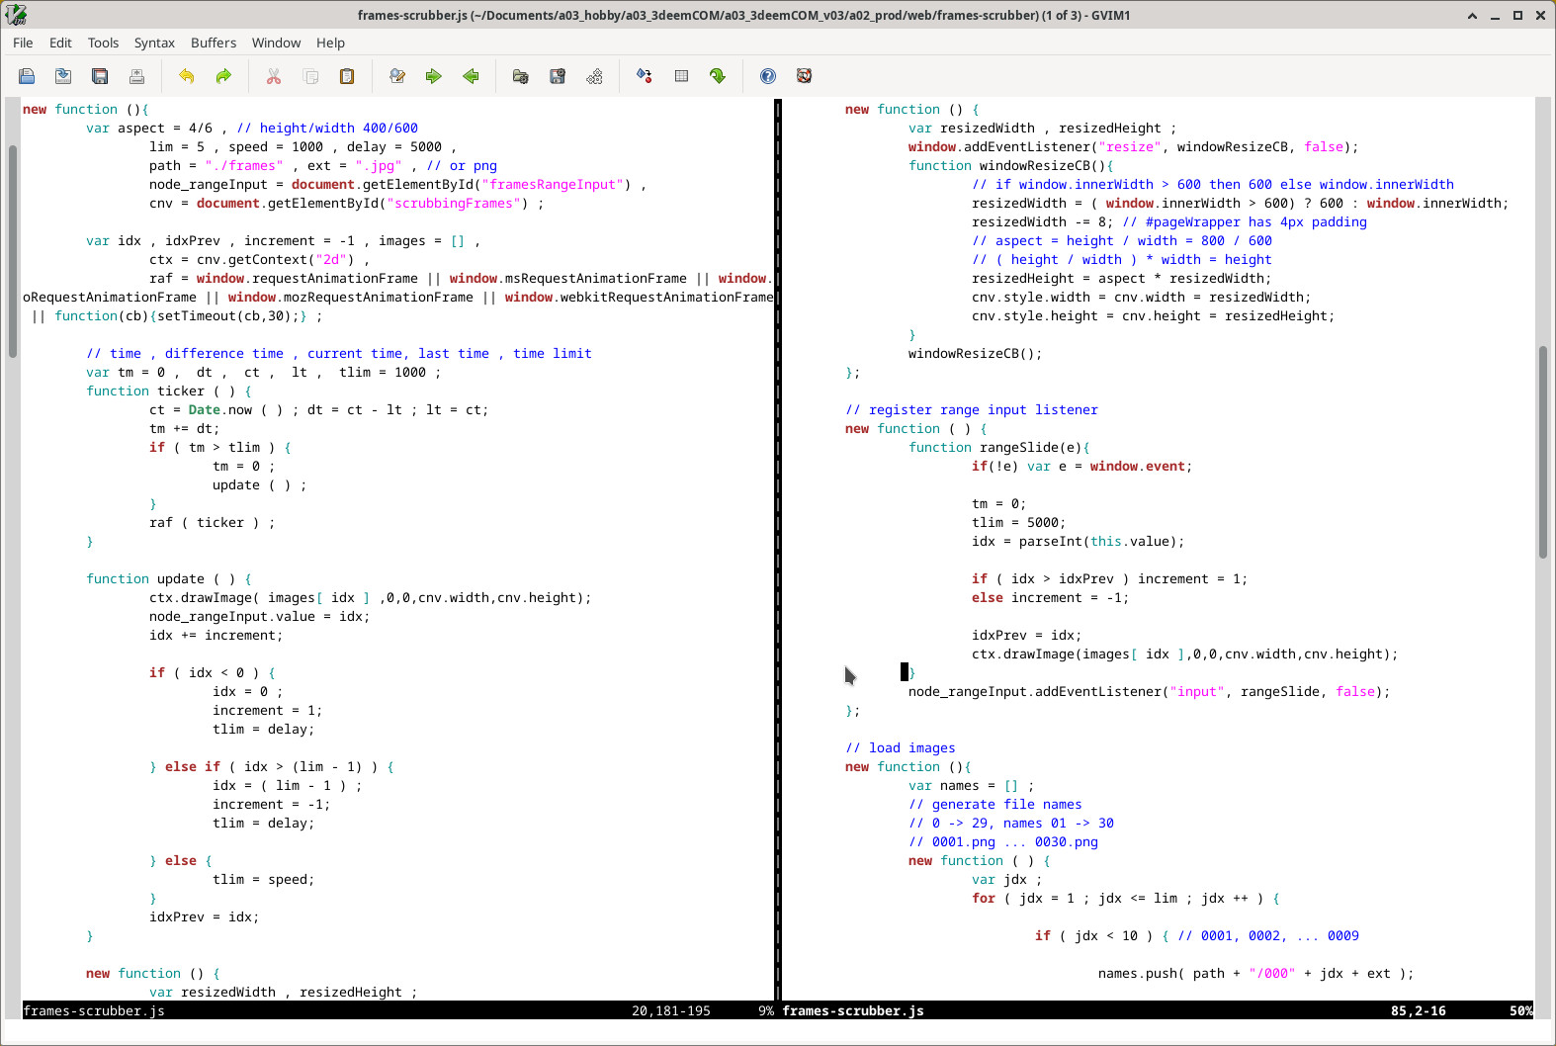Image resolution: width=1556 pixels, height=1046 pixels.
Task: Click the Load Session folder icon
Action: click(x=521, y=76)
